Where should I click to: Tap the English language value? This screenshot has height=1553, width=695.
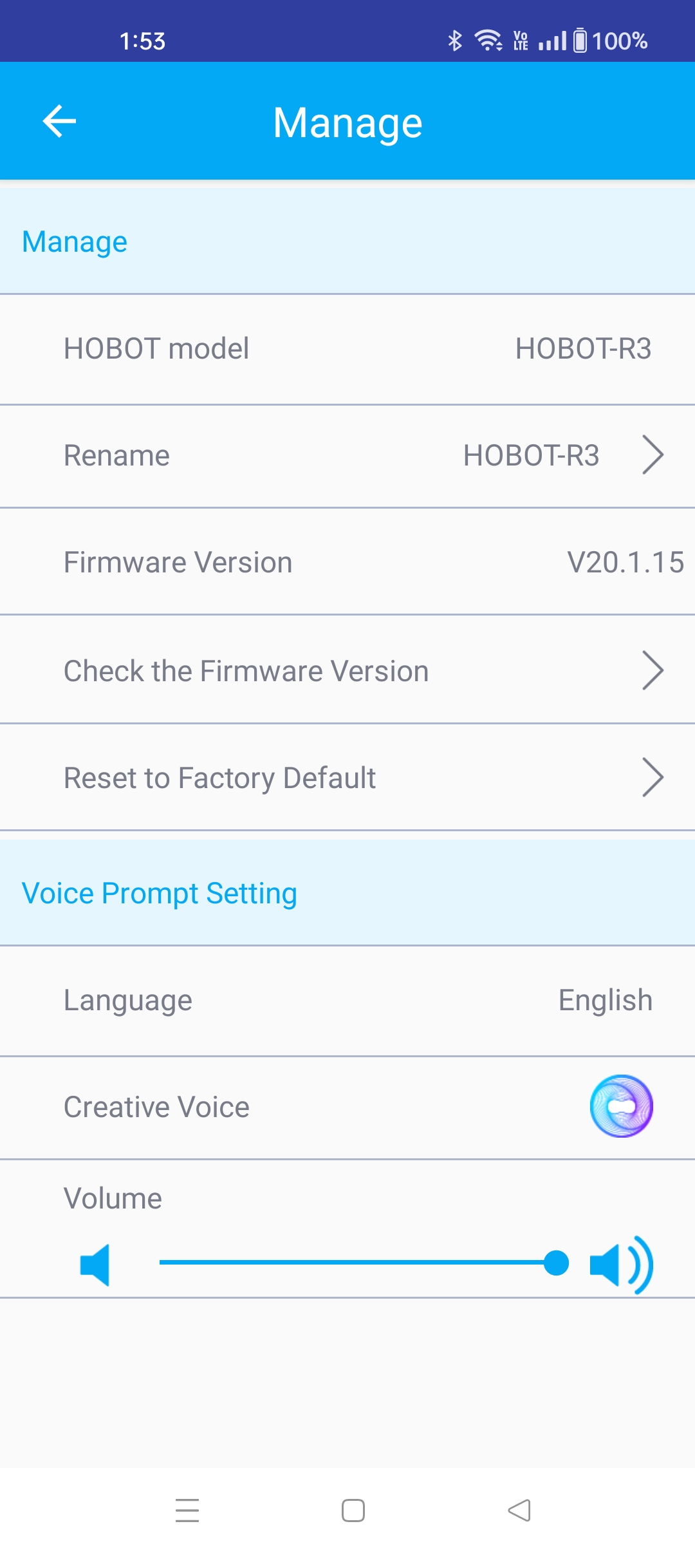(605, 1001)
